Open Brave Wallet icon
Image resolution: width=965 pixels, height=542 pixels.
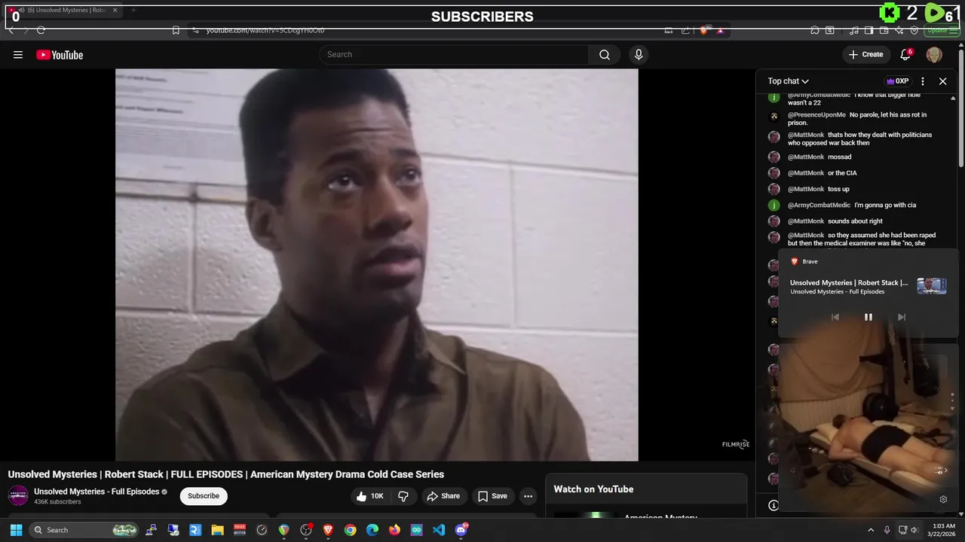tap(884, 30)
